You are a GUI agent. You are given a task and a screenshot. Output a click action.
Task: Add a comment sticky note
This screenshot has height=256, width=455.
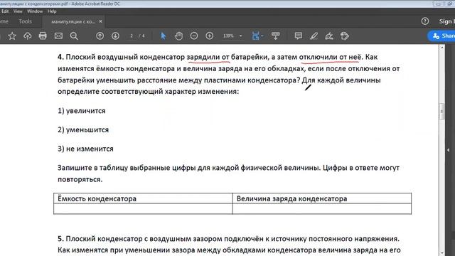(299, 36)
